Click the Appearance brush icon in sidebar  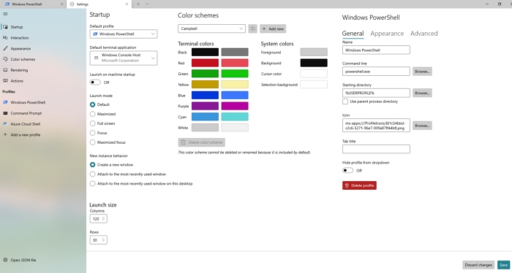click(5, 48)
